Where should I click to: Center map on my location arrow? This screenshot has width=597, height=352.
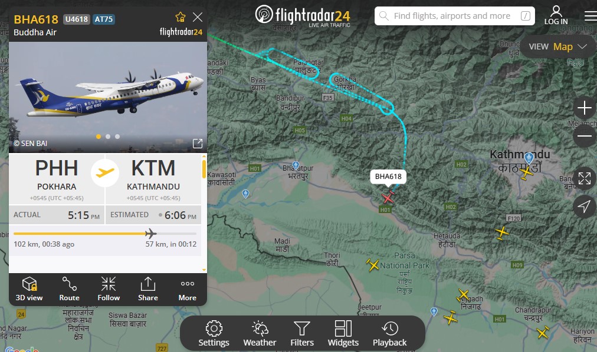pos(585,206)
